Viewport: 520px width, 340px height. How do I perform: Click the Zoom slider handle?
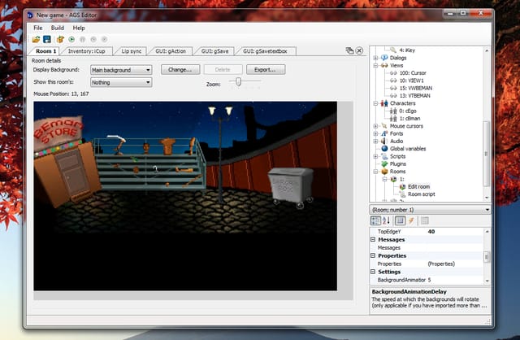pyautogui.click(x=238, y=81)
